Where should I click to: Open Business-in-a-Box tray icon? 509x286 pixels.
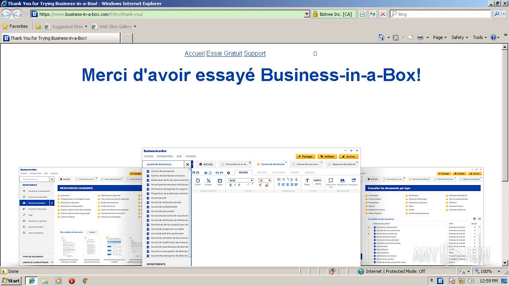(440, 281)
